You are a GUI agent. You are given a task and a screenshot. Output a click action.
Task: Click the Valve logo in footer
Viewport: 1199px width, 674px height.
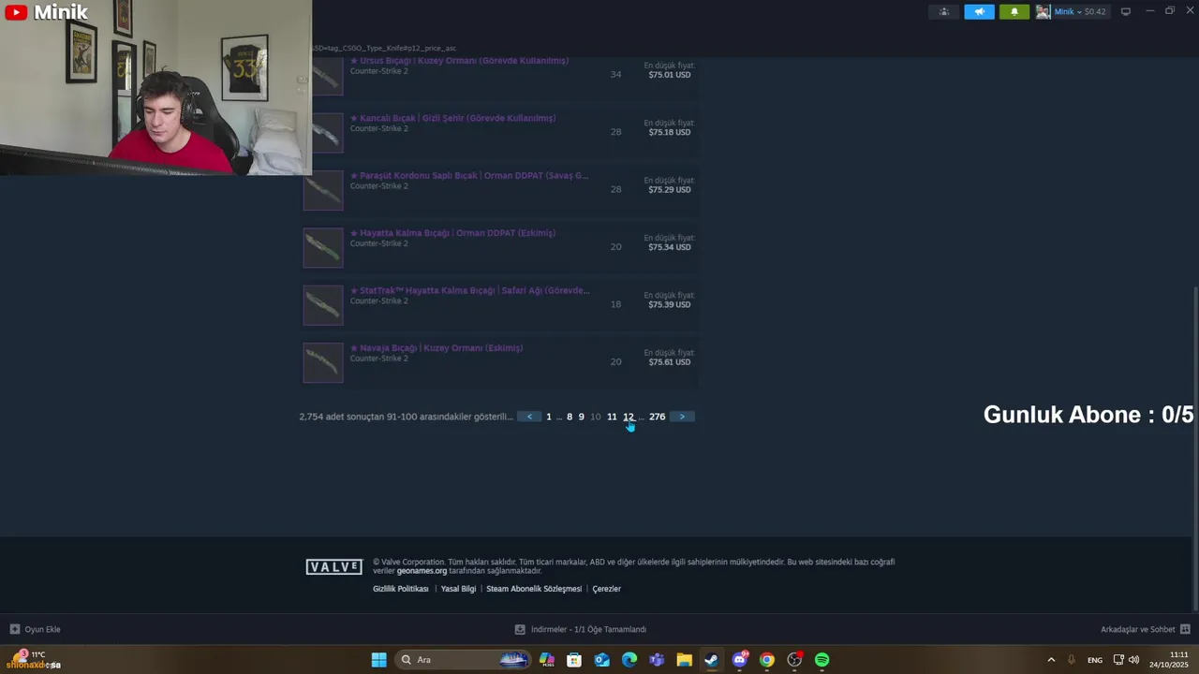point(334,567)
